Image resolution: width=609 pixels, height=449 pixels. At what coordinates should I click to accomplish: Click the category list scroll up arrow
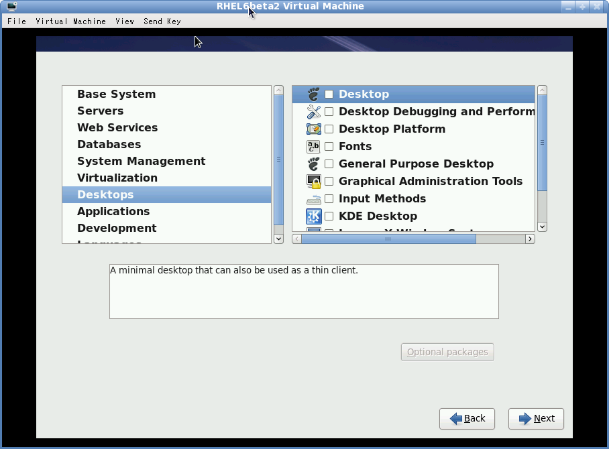(x=278, y=90)
